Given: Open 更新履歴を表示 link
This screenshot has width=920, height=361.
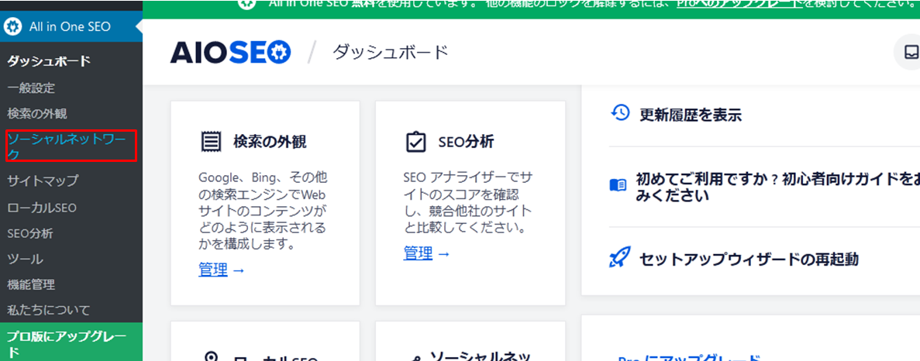Looking at the screenshot, I should pyautogui.click(x=691, y=115).
